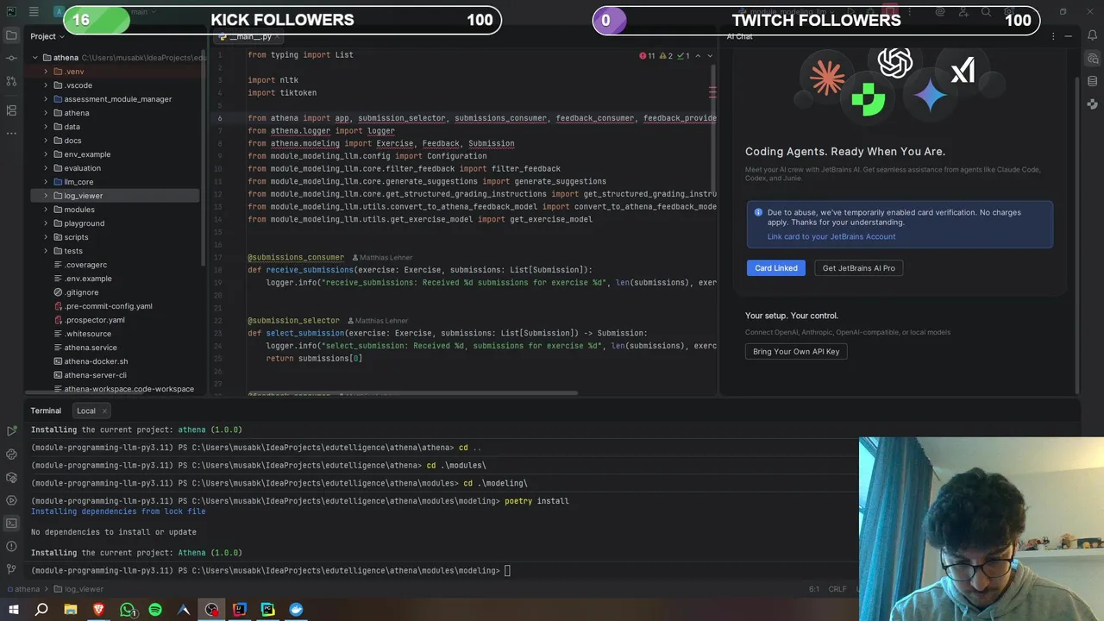
Task: Click Bring Your Own API Key button
Action: 796,351
